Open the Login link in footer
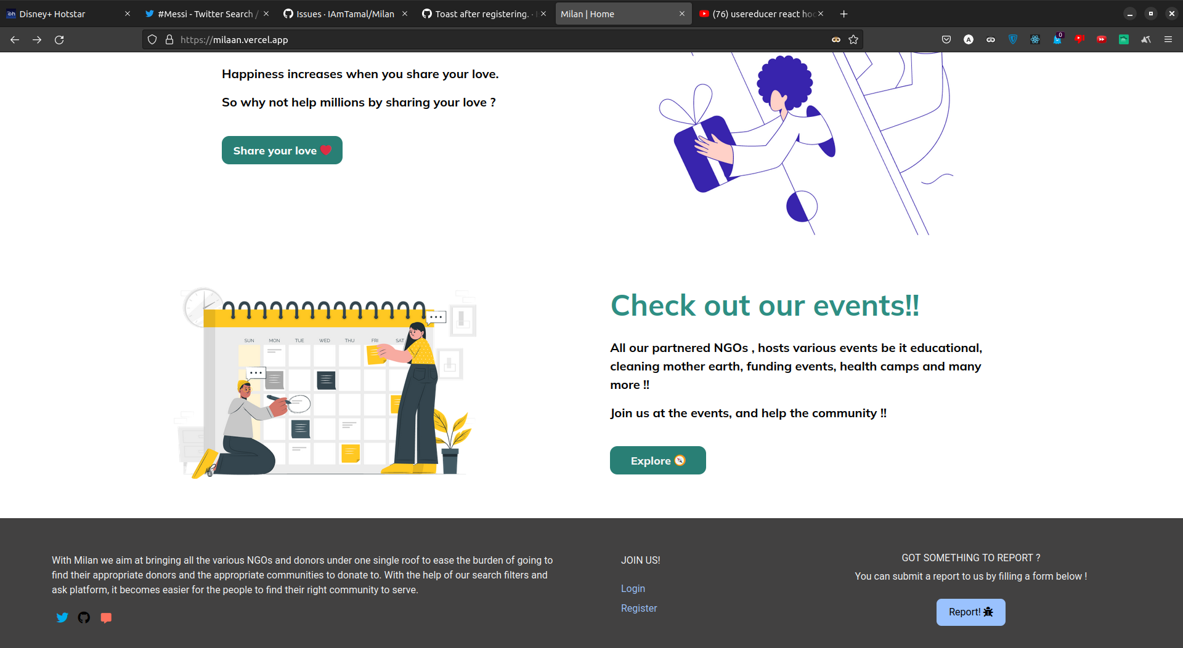This screenshot has height=648, width=1183. coord(633,589)
